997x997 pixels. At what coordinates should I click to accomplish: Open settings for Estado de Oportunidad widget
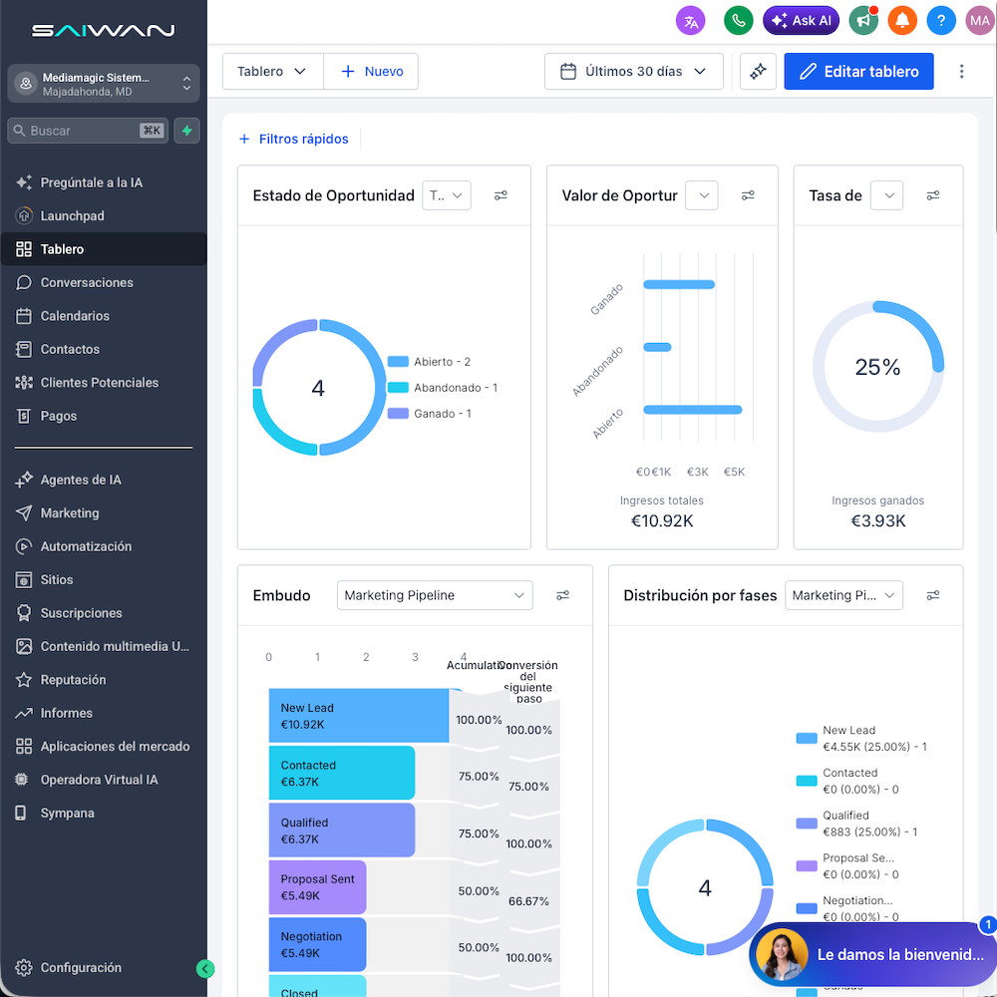[501, 195]
